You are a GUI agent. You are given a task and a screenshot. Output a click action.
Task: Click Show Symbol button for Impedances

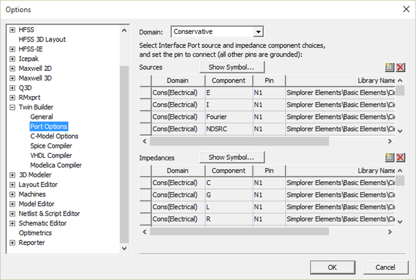pyautogui.click(x=231, y=157)
